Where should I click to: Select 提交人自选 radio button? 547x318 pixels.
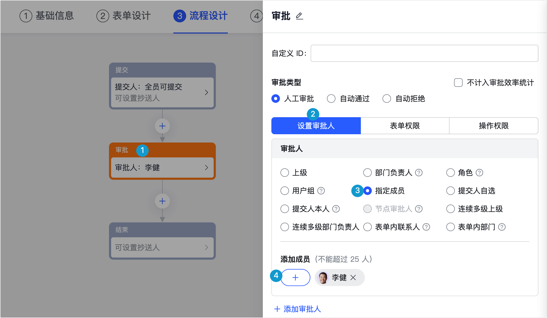pos(451,191)
